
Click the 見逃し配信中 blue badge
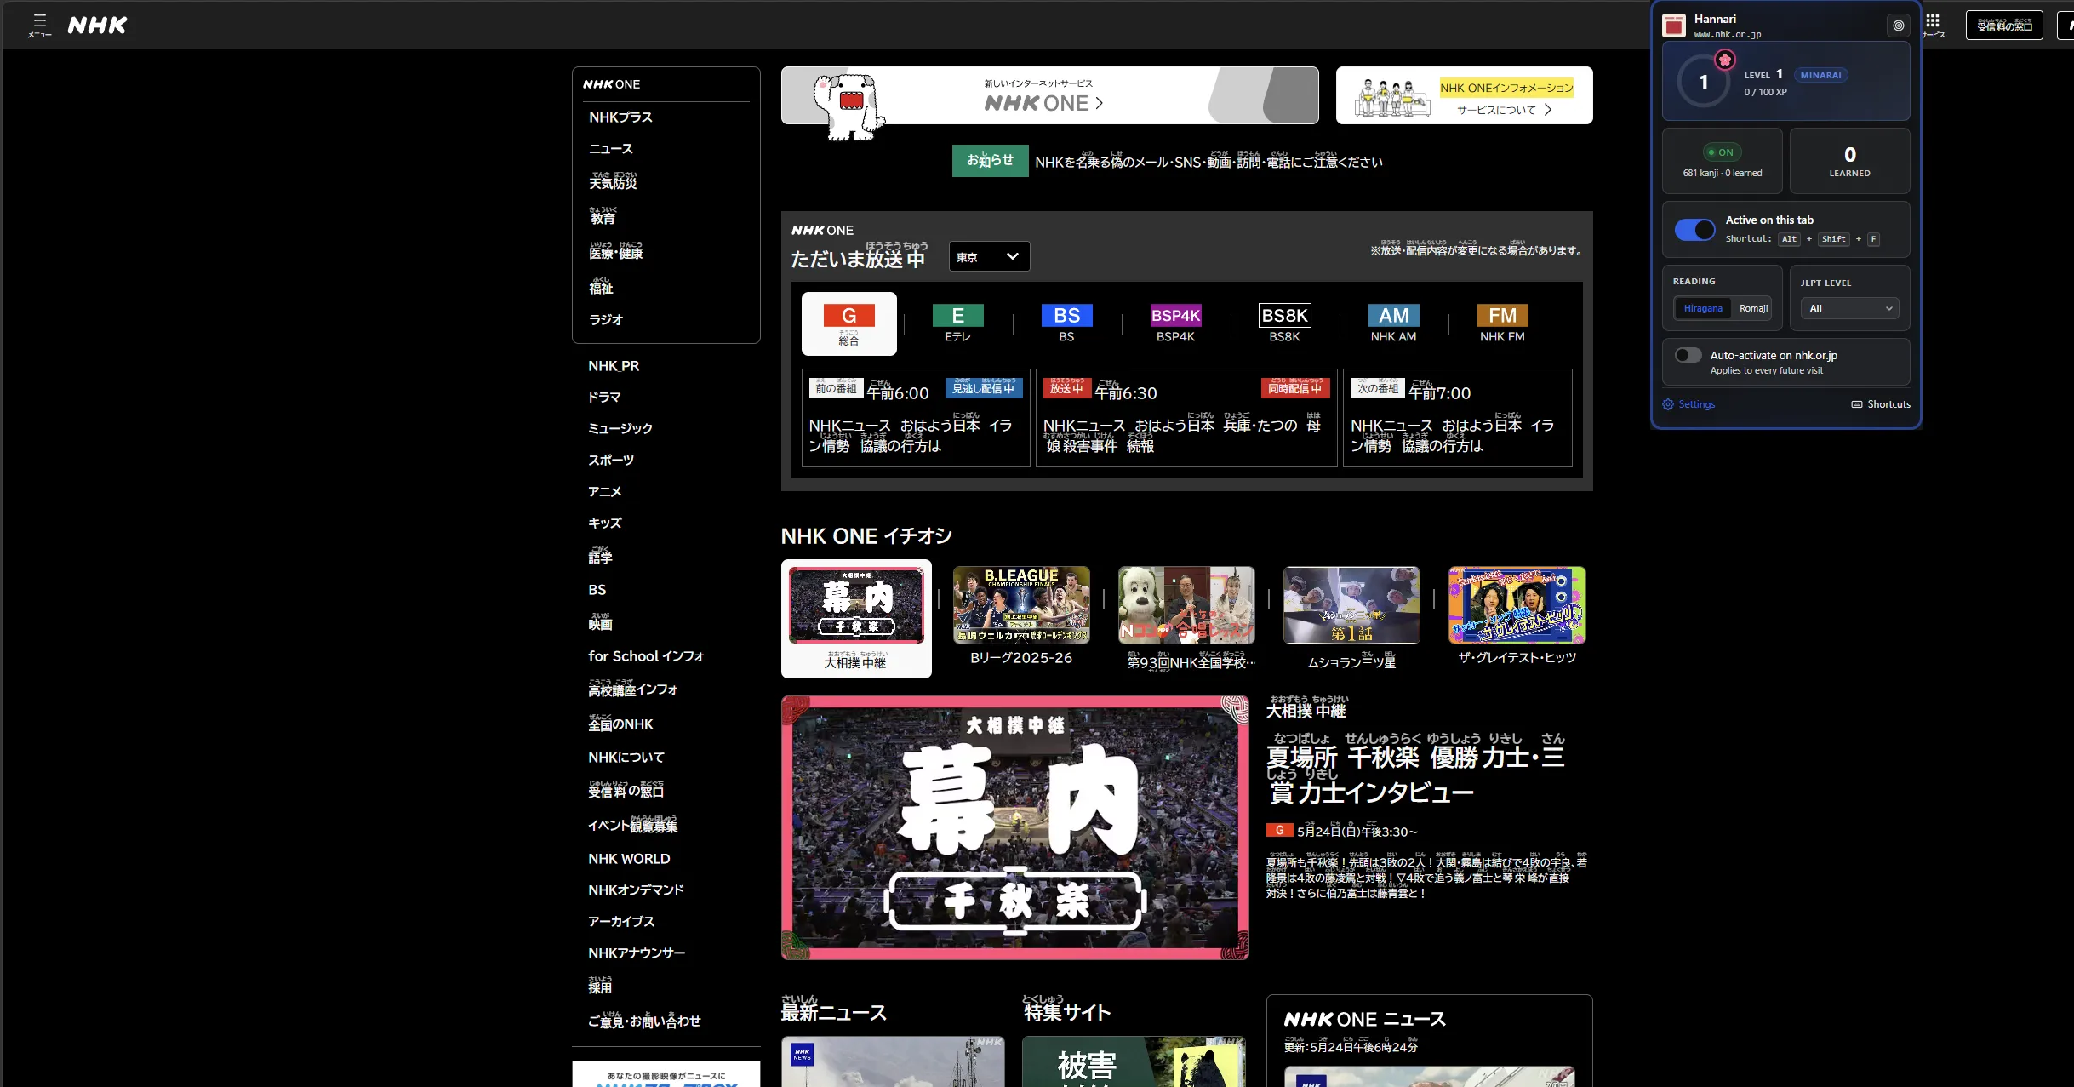point(983,388)
